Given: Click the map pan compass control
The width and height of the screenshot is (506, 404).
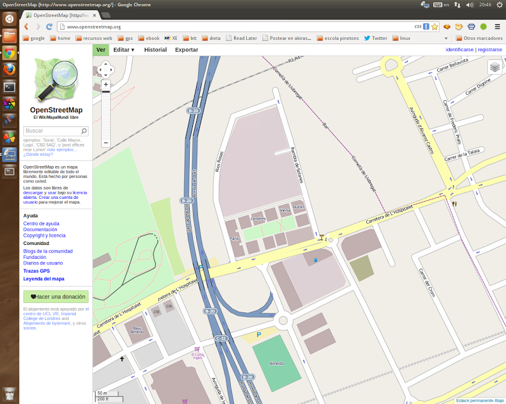Looking at the screenshot, I should point(106,69).
